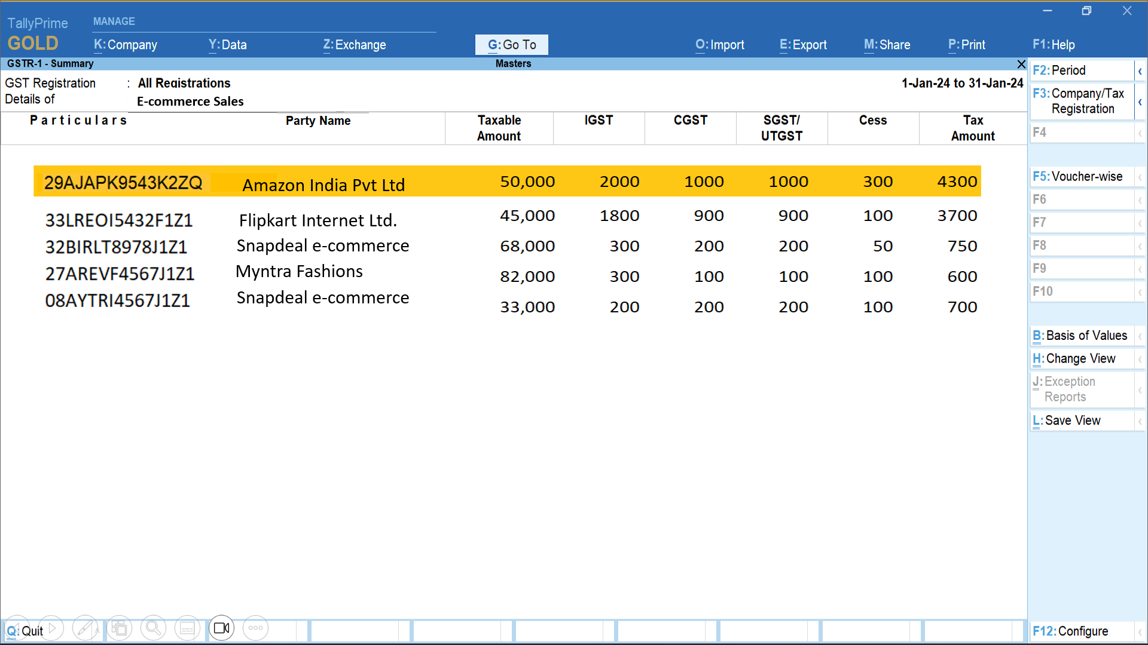Screen dimensions: 1148x645
Task: Open the K: Company menu
Action: click(125, 44)
